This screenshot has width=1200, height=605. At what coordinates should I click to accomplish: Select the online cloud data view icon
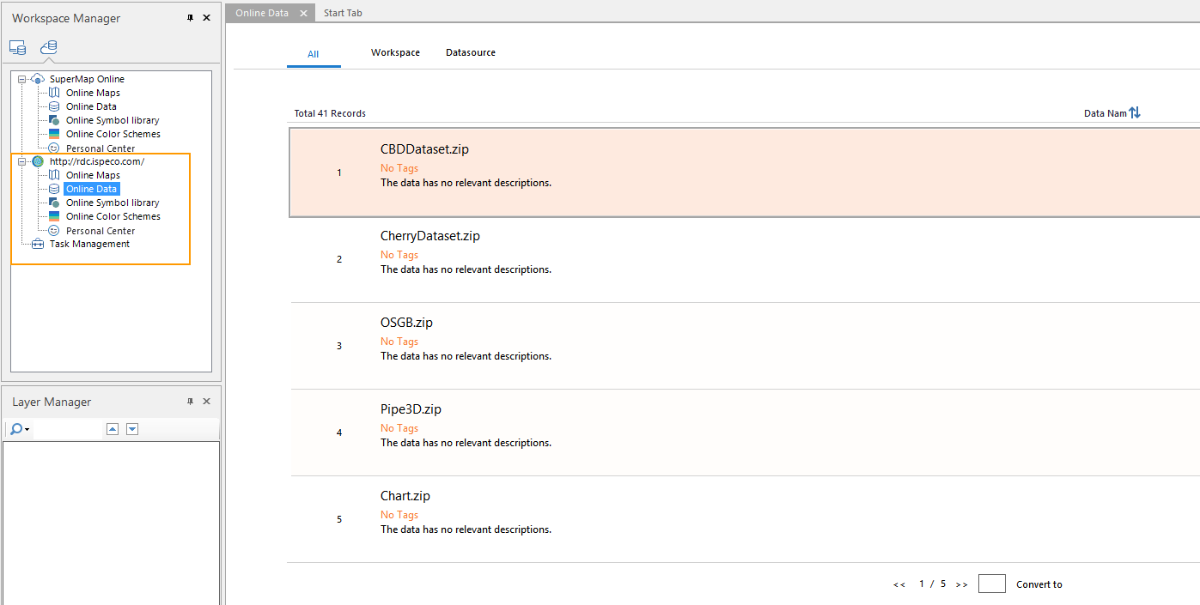coord(49,47)
